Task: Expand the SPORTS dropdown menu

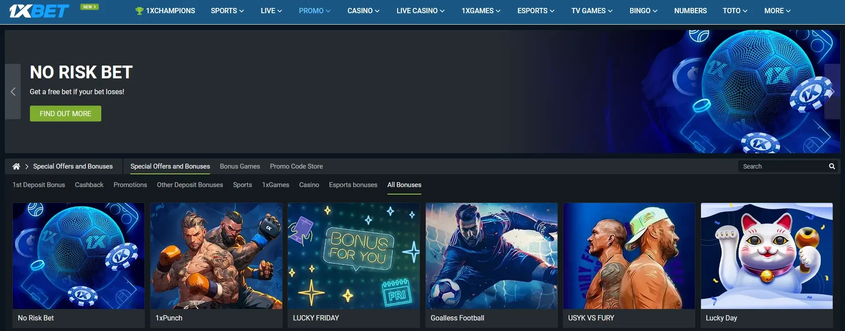Action: click(x=227, y=11)
